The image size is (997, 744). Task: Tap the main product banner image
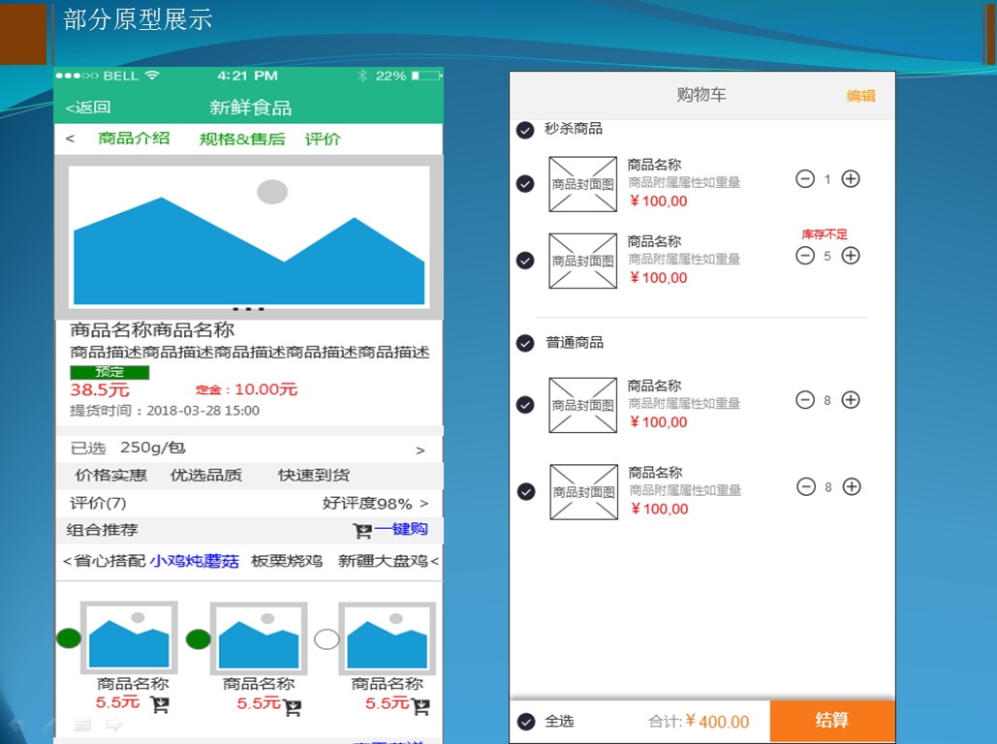[249, 236]
